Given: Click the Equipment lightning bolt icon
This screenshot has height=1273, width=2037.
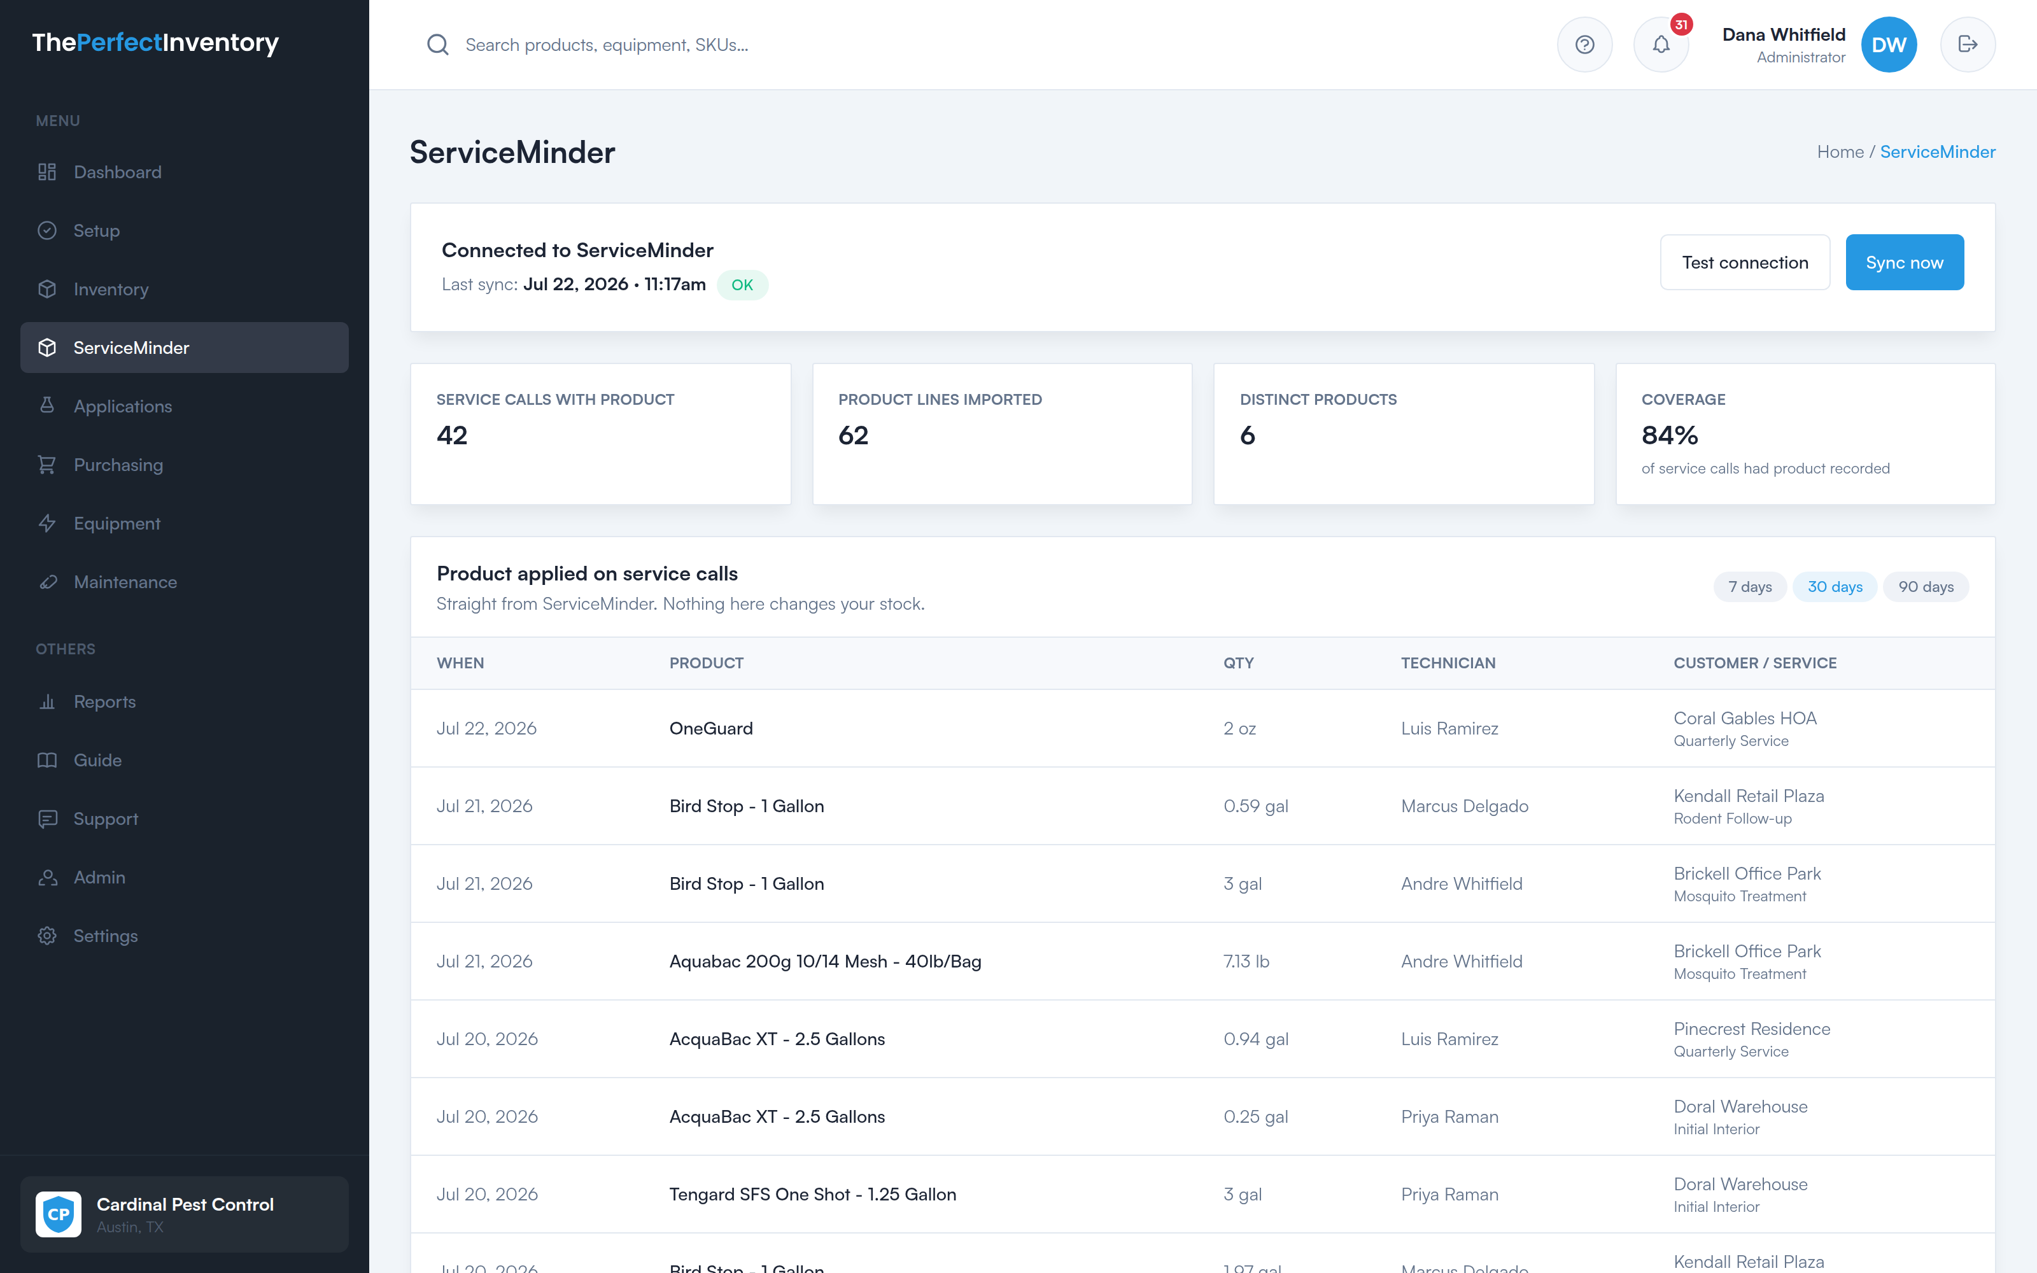Looking at the screenshot, I should pyautogui.click(x=47, y=523).
